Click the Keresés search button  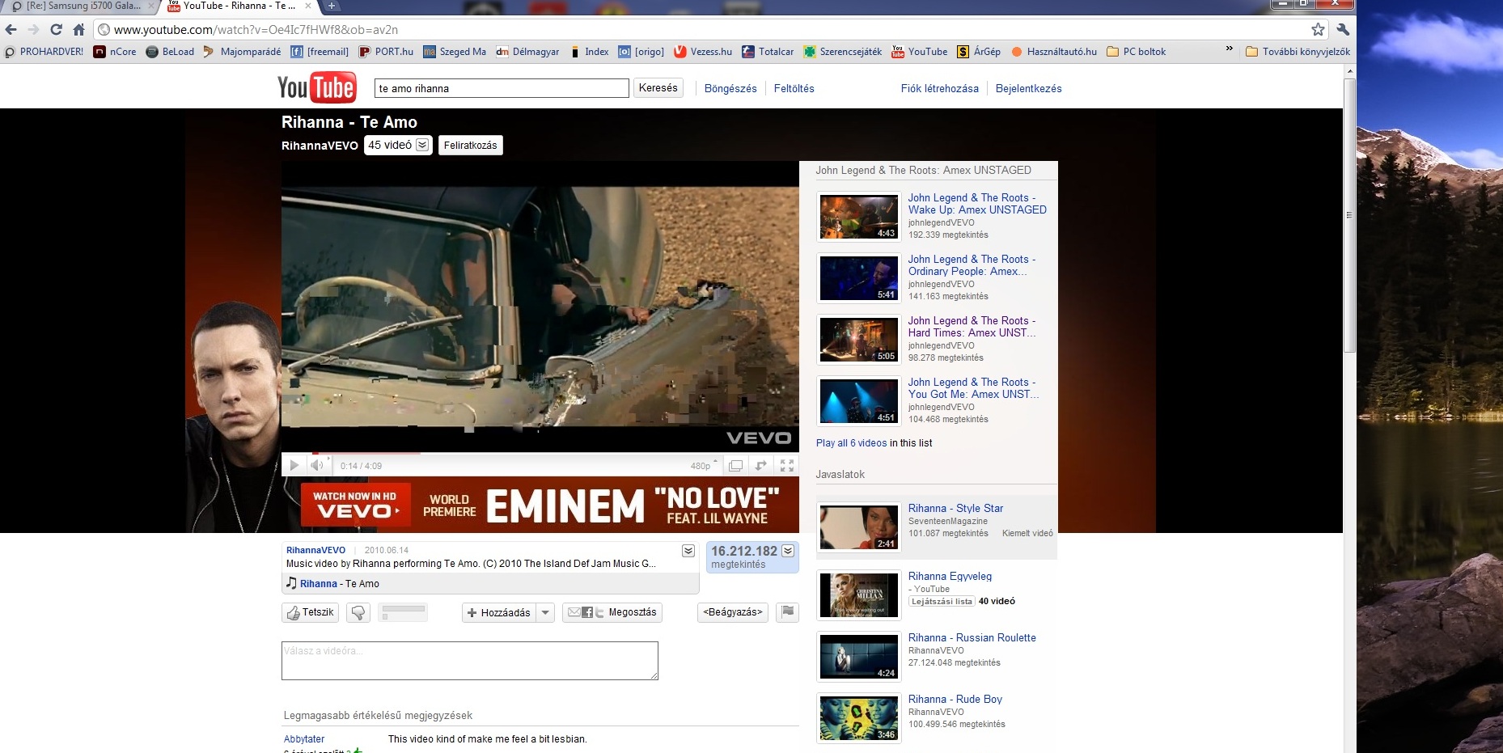(x=658, y=88)
